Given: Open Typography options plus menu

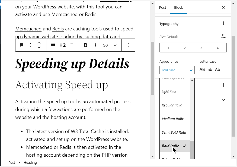Looking at the screenshot, I should pyautogui.click(x=223, y=23).
